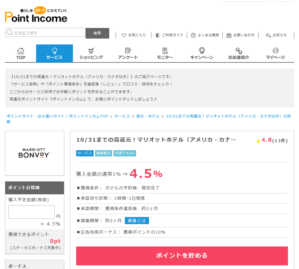This screenshot has height=269, width=299.
Task: Click the lightbulb icon in サービス tab
Action: pos(54,51)
